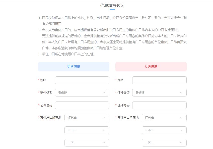Click the female 姓名 input field

pos(159,80)
